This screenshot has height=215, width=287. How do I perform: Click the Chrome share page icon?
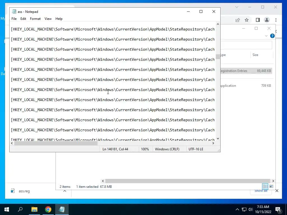tap(238, 20)
